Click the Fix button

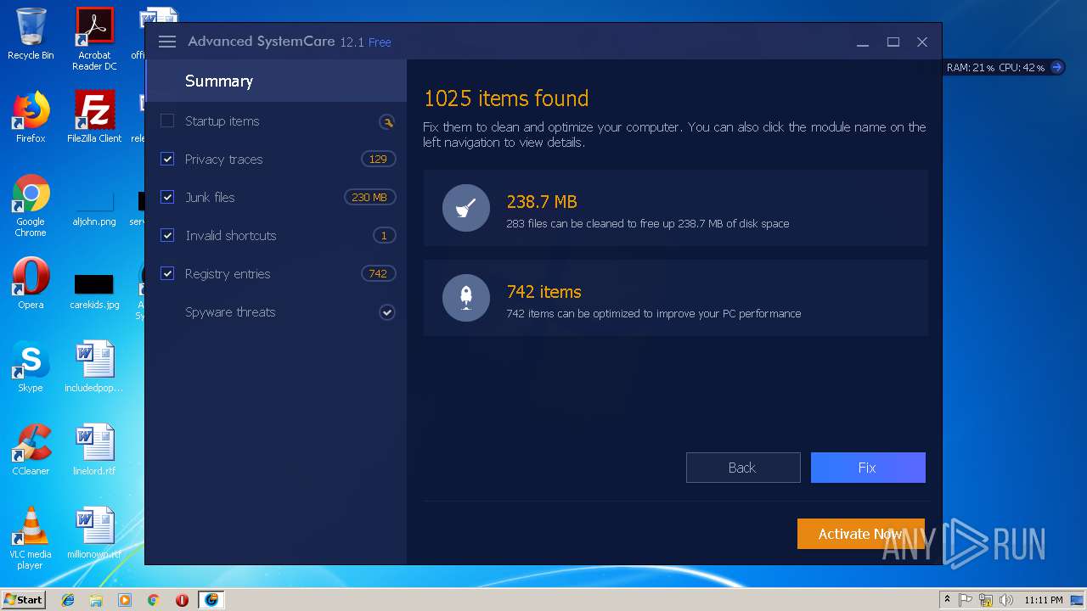868,468
